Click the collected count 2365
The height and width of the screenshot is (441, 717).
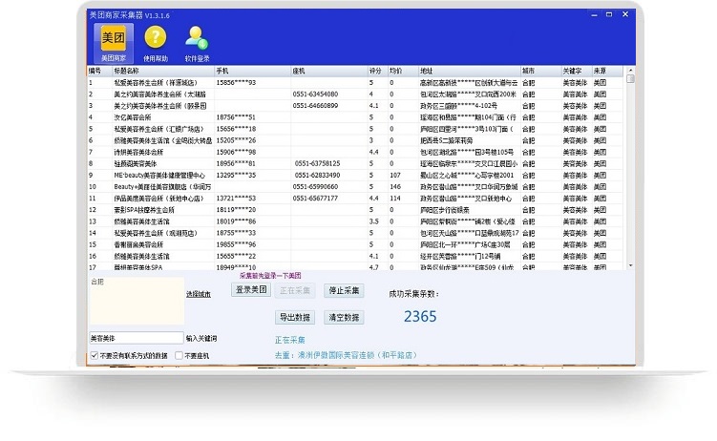click(420, 316)
